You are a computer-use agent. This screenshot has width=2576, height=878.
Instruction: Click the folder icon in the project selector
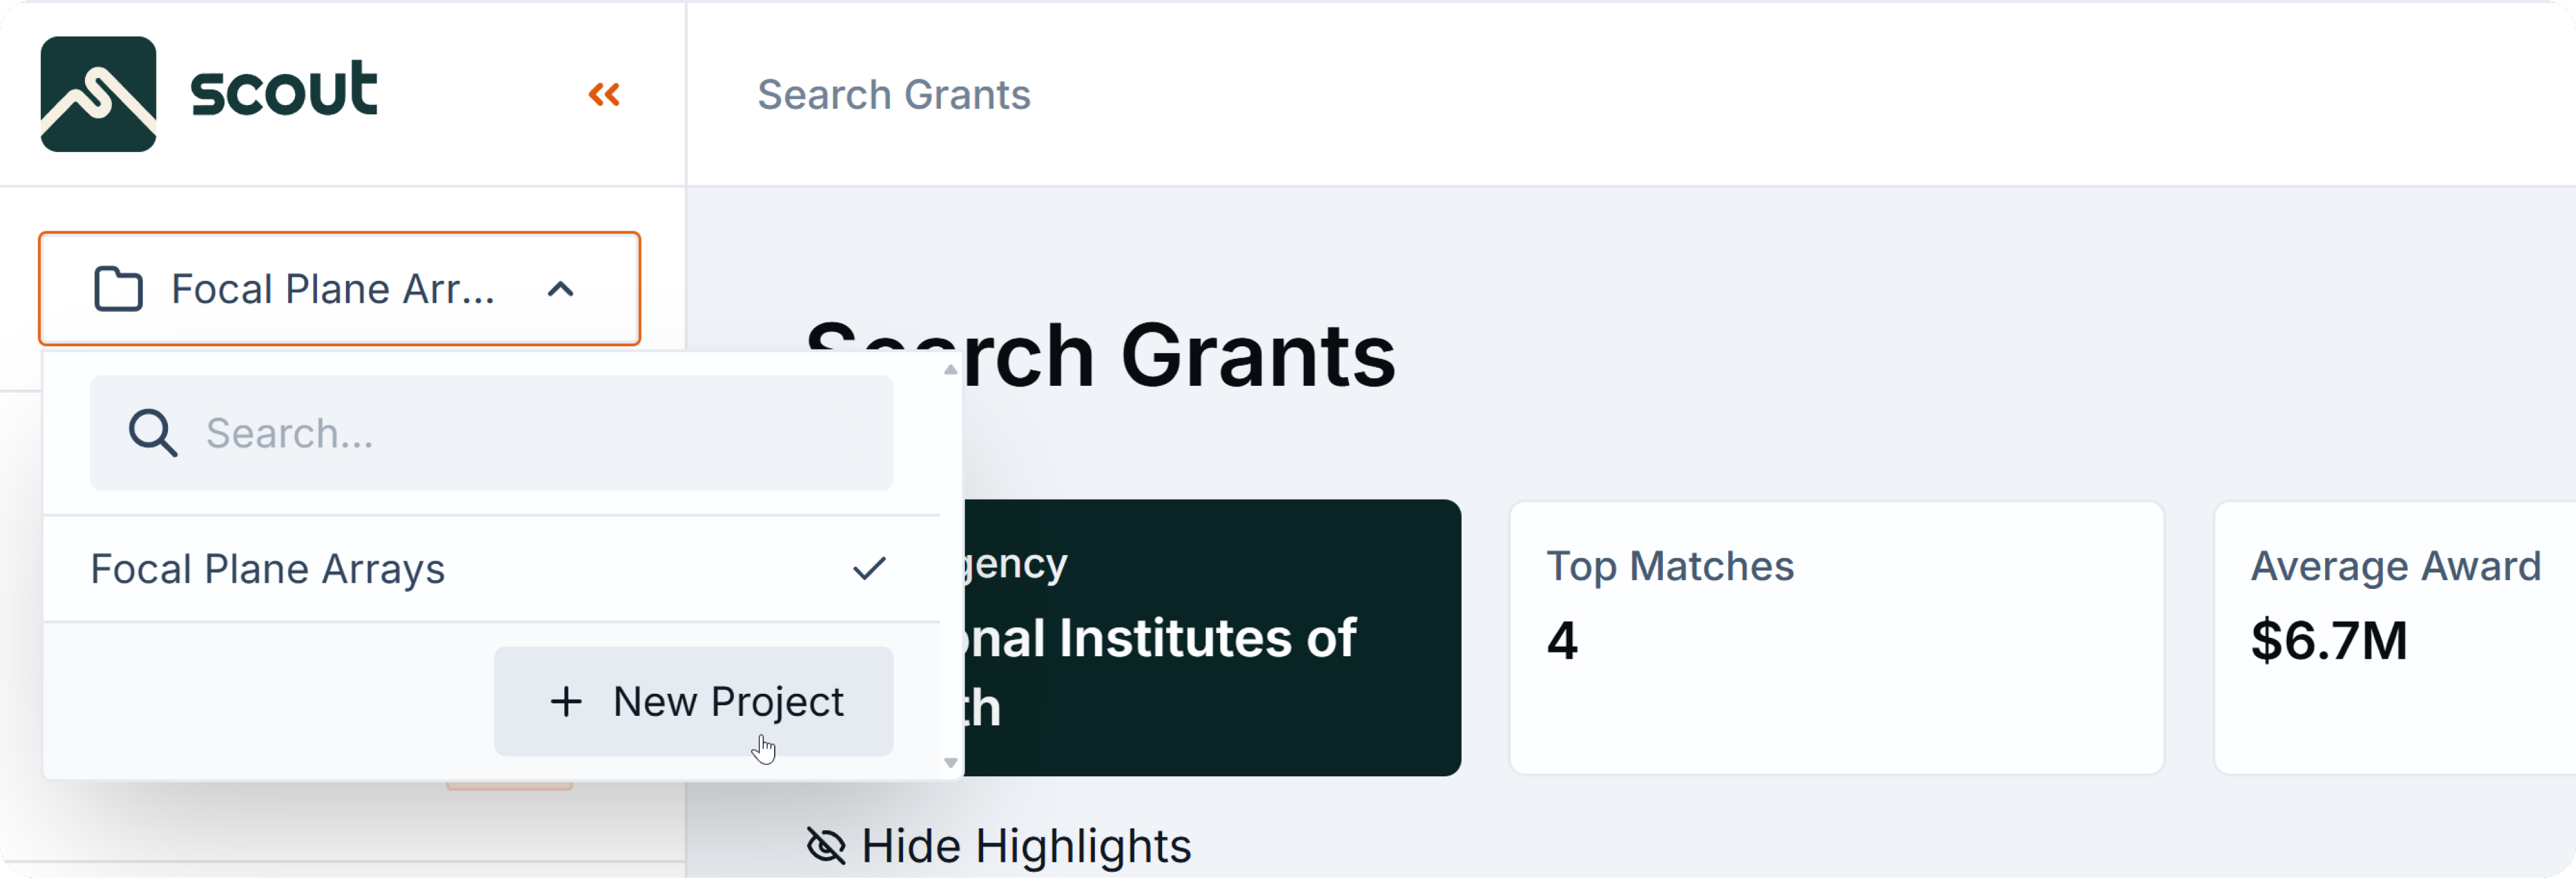click(118, 290)
